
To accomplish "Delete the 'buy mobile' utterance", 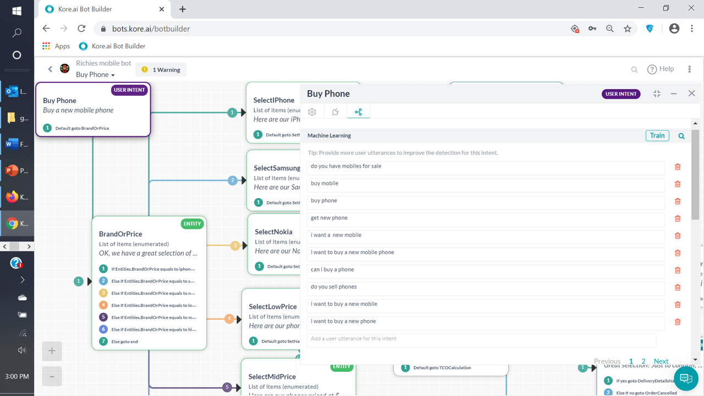I will click(x=678, y=184).
